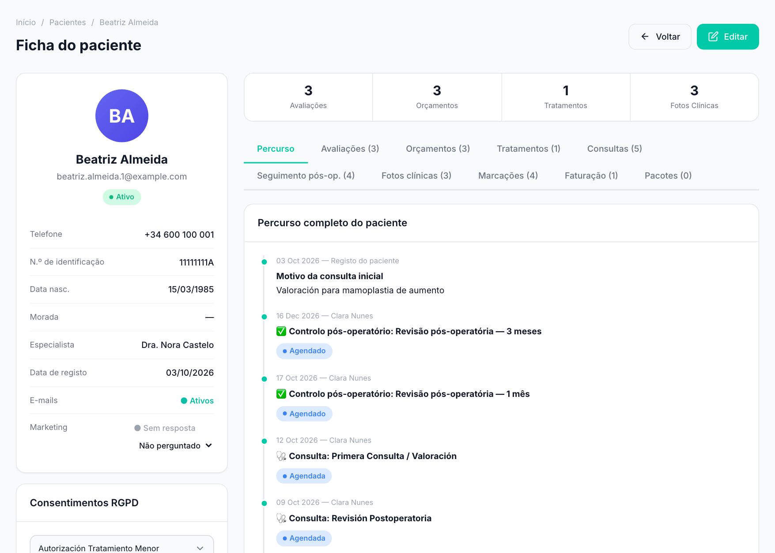The width and height of the screenshot is (775, 553).
Task: Click the BA avatar circle
Action: click(x=122, y=116)
